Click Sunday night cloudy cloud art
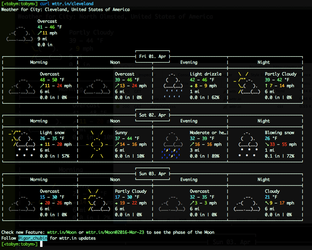 (x=247, y=203)
